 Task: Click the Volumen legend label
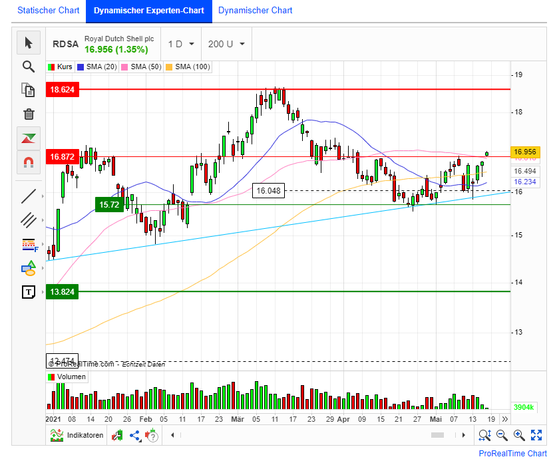pos(71,377)
